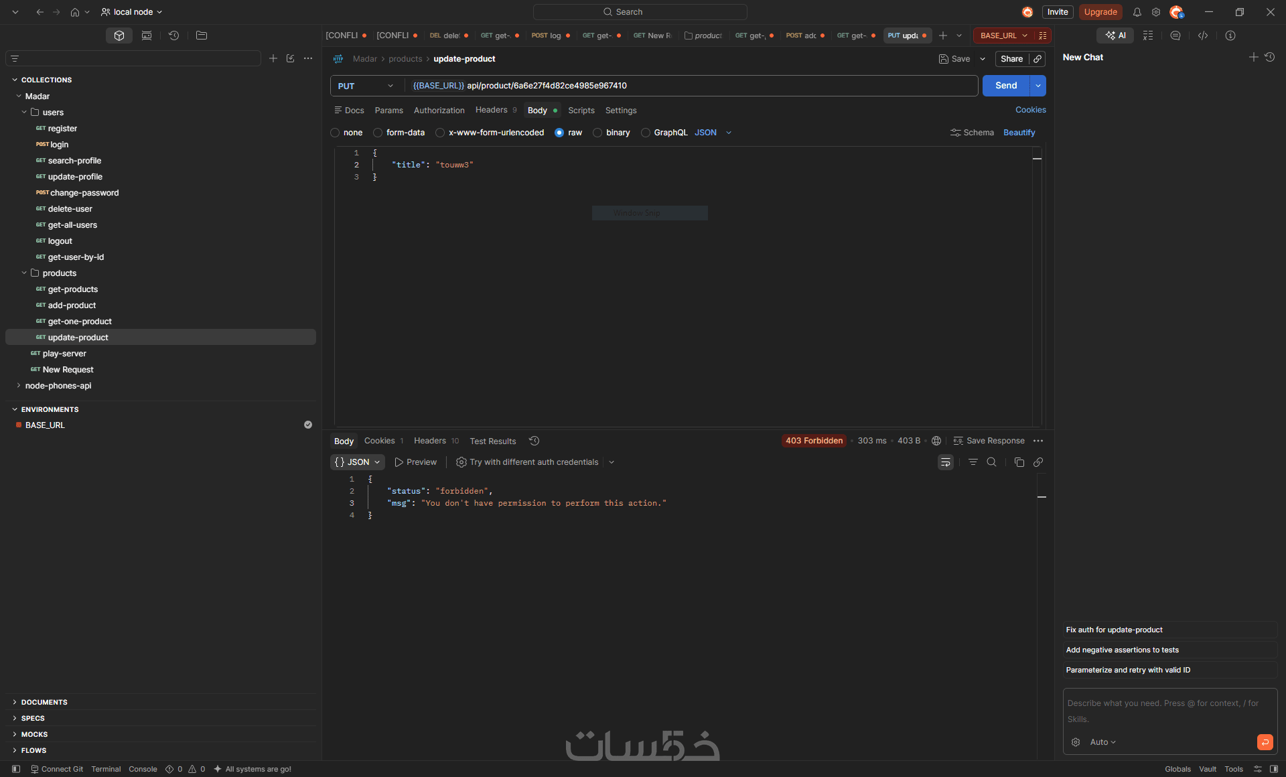Click the Send button

1006,86
